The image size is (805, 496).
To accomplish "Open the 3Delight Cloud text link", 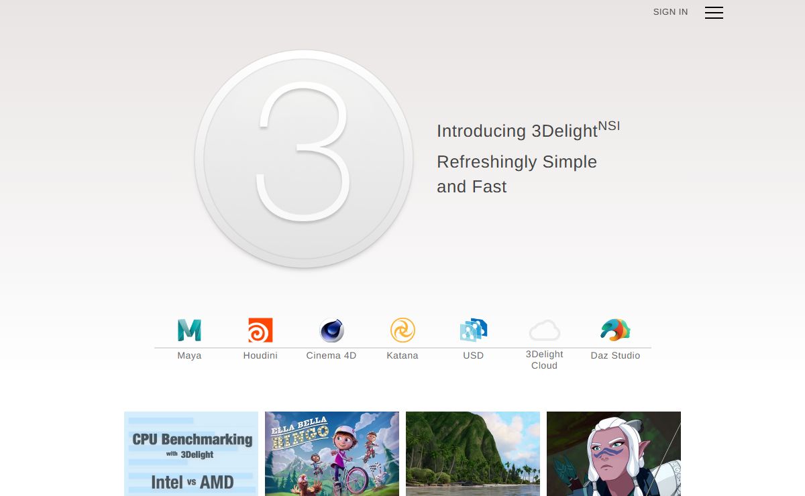I will 545,360.
